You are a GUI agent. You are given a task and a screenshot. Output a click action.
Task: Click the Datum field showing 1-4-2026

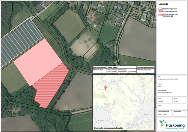tap(164, 100)
